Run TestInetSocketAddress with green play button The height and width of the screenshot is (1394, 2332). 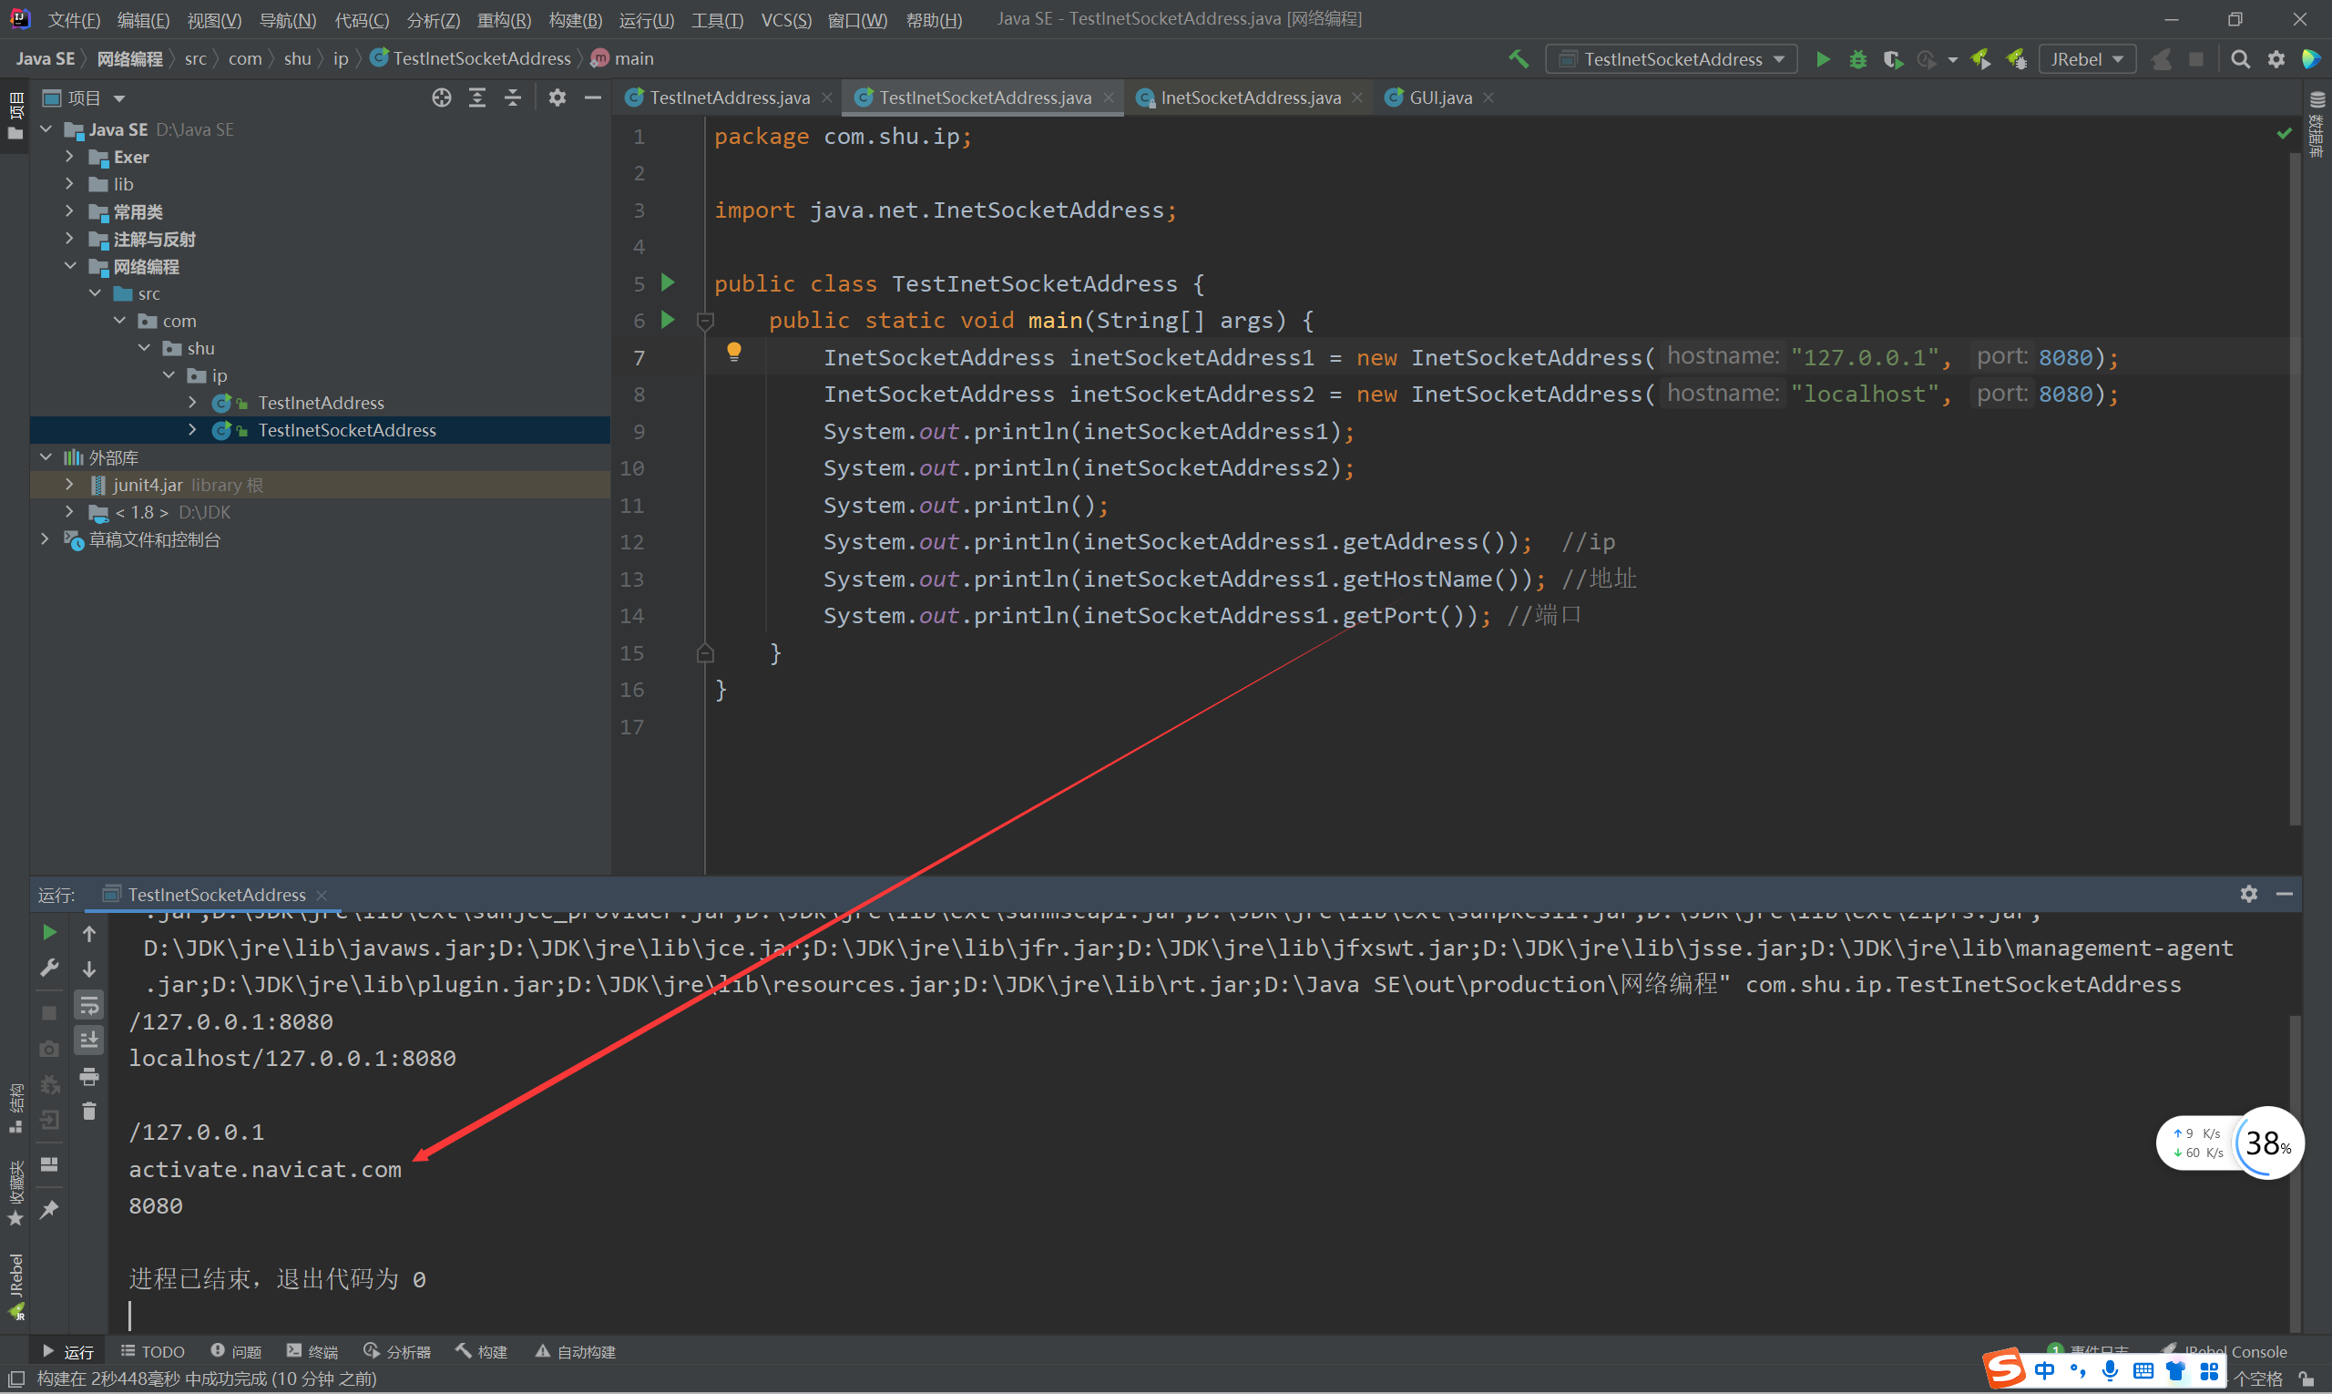(1823, 59)
